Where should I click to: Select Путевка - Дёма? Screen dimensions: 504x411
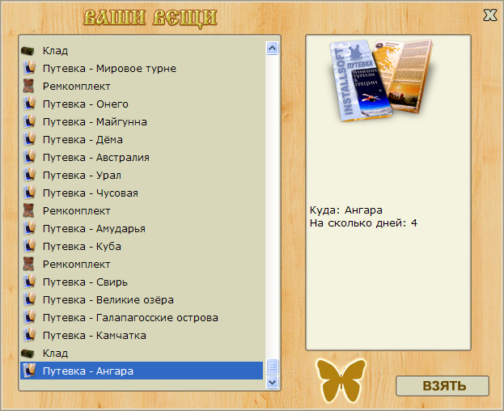[142, 139]
